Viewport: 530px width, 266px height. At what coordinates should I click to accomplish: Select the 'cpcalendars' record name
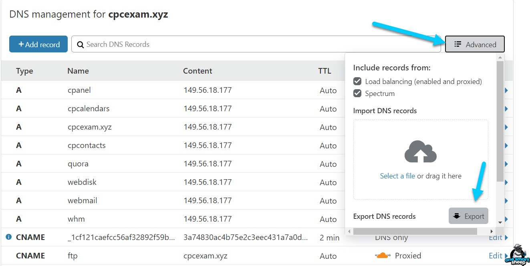tap(89, 109)
